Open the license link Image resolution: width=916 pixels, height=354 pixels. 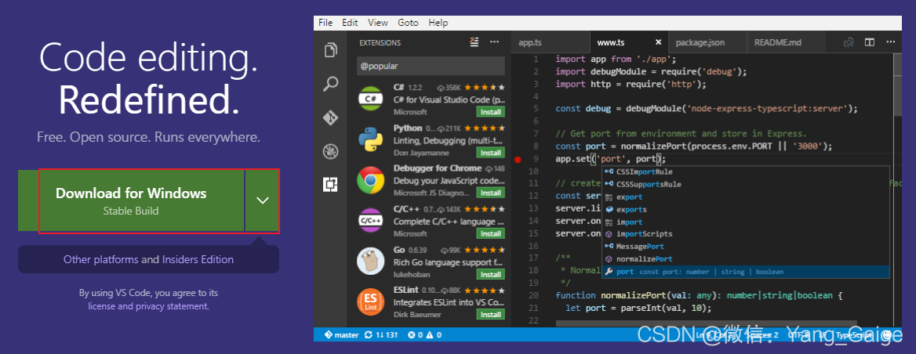click(102, 306)
